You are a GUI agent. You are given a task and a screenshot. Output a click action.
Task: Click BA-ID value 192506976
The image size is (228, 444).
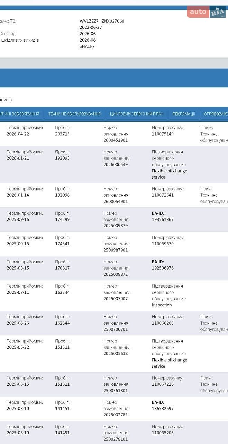click(163, 268)
